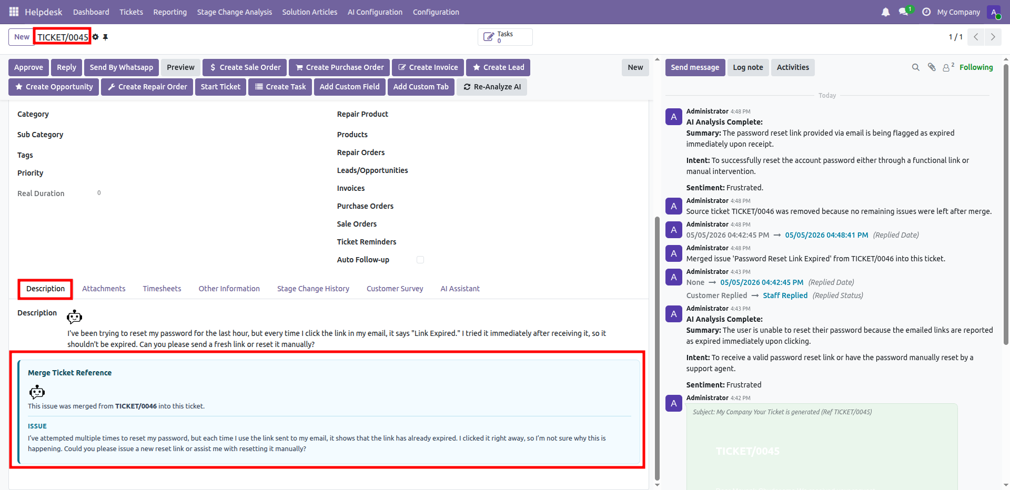Viewport: 1010px width, 490px height.
Task: Switch to the Timesheets tab
Action: click(162, 289)
